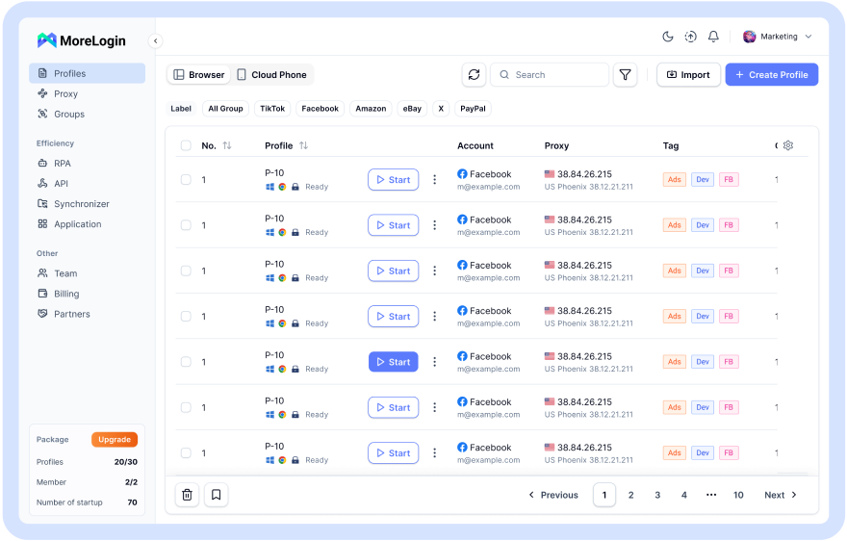This screenshot has width=847, height=541.
Task: Open three-dot menu on first row
Action: (x=434, y=180)
